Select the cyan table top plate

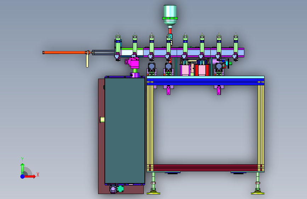(205, 77)
